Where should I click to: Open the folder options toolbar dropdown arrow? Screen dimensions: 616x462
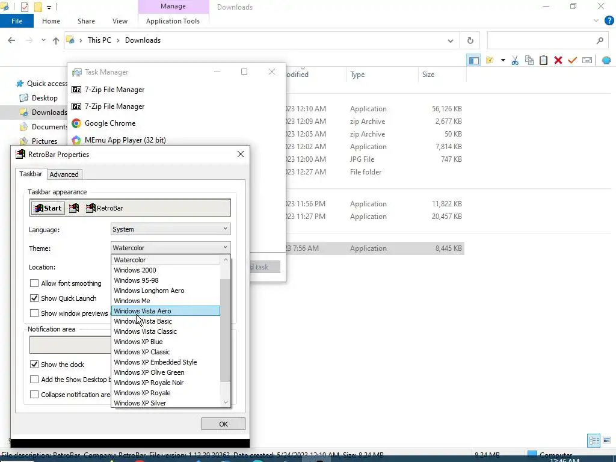point(503,61)
